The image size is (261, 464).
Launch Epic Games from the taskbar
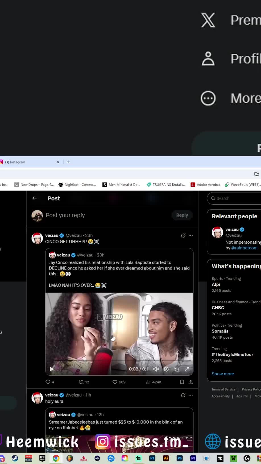[42, 458]
